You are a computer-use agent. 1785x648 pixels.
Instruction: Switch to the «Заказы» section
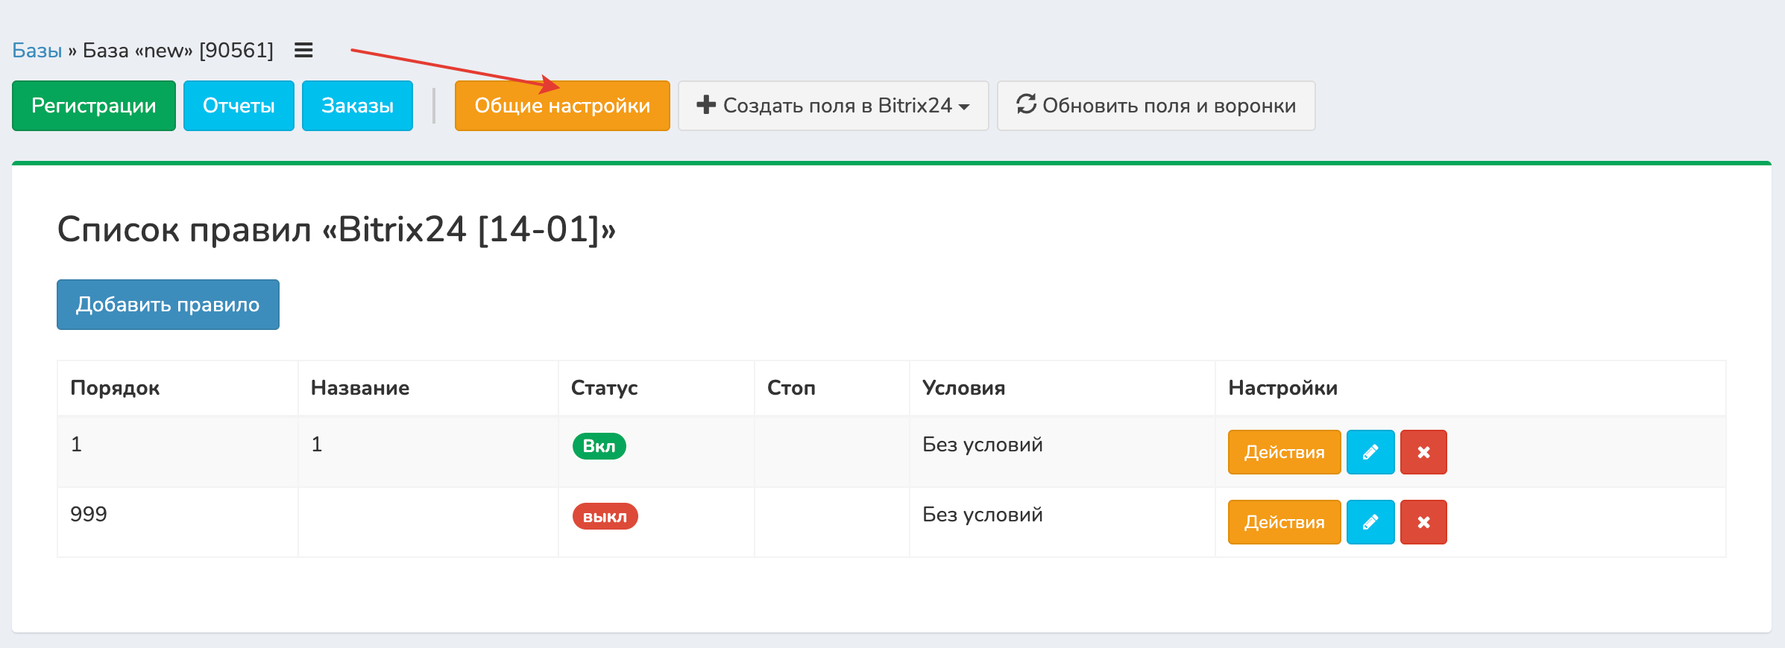click(357, 106)
